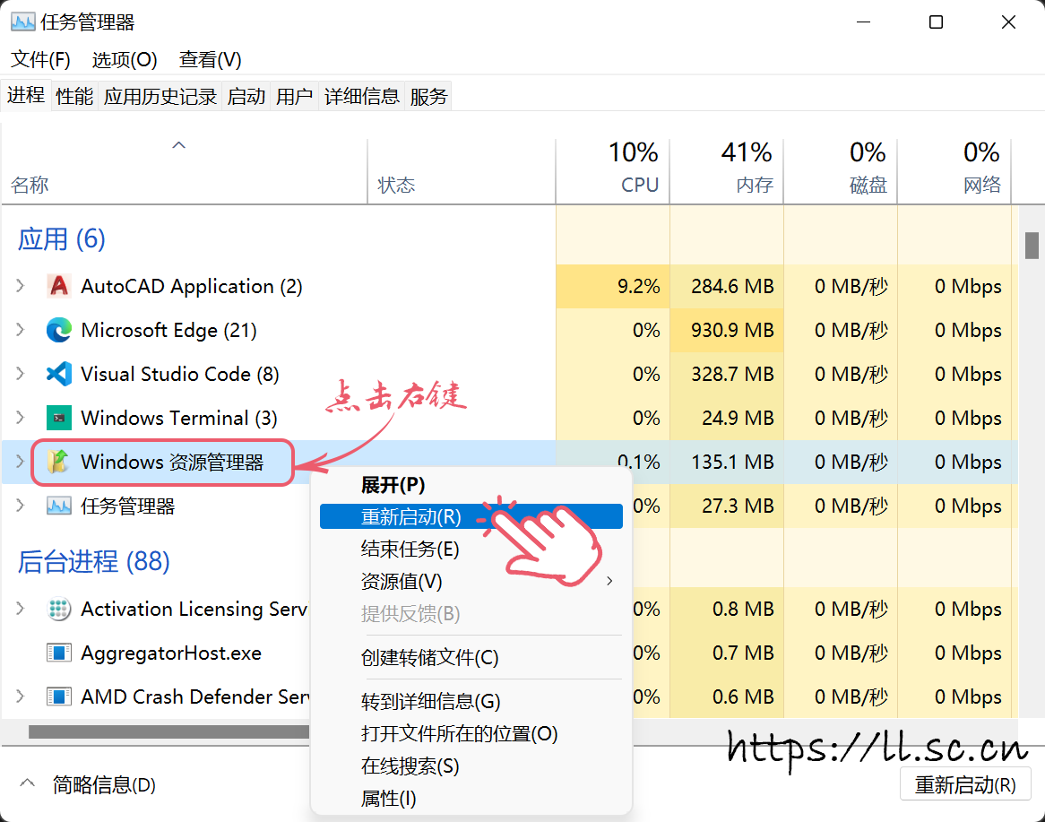Click the 应用 (6) group heading

(x=61, y=239)
